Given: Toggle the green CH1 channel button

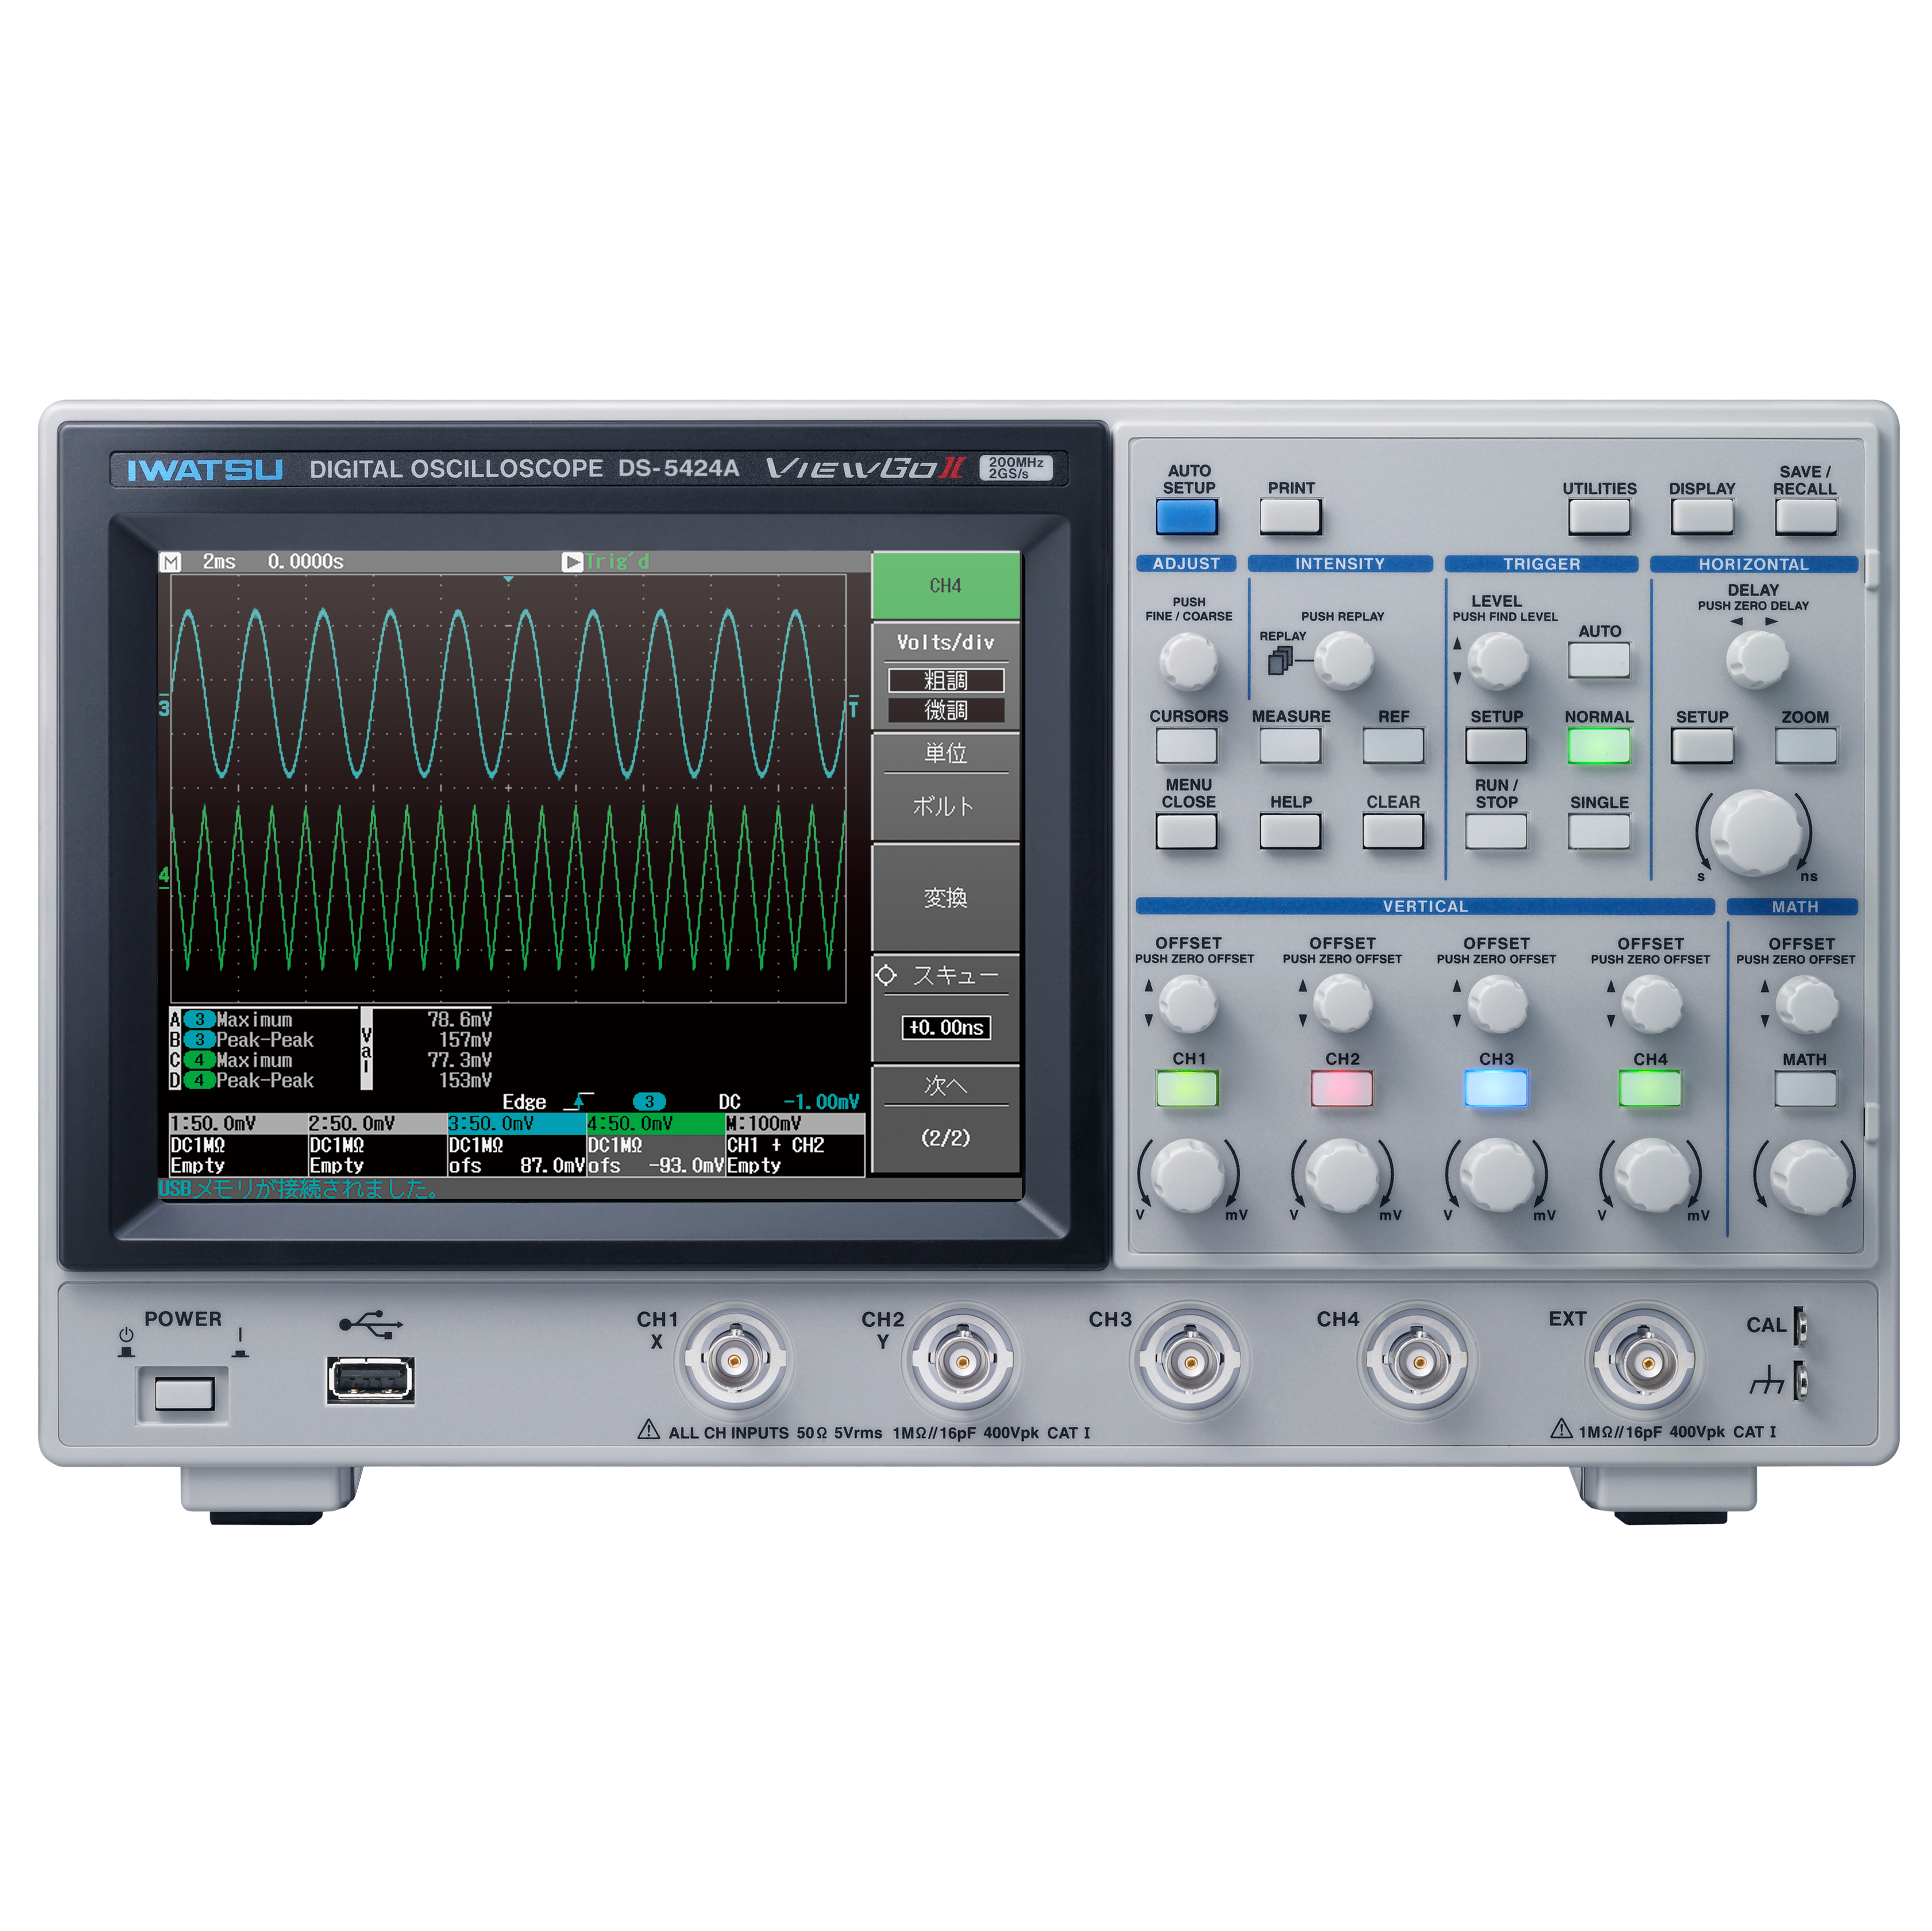Looking at the screenshot, I should point(1187,1089).
